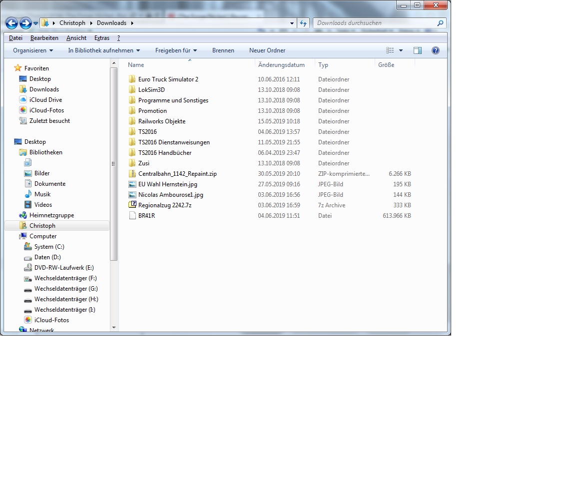Image resolution: width=588 pixels, height=486 pixels.
Task: Select the LokSim3D folder
Action: coord(151,89)
